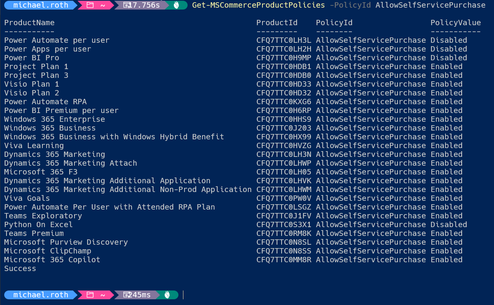The width and height of the screenshot is (494, 305).
Task: Click product ID CFQ7TTC0RM8K
Action: point(284,233)
